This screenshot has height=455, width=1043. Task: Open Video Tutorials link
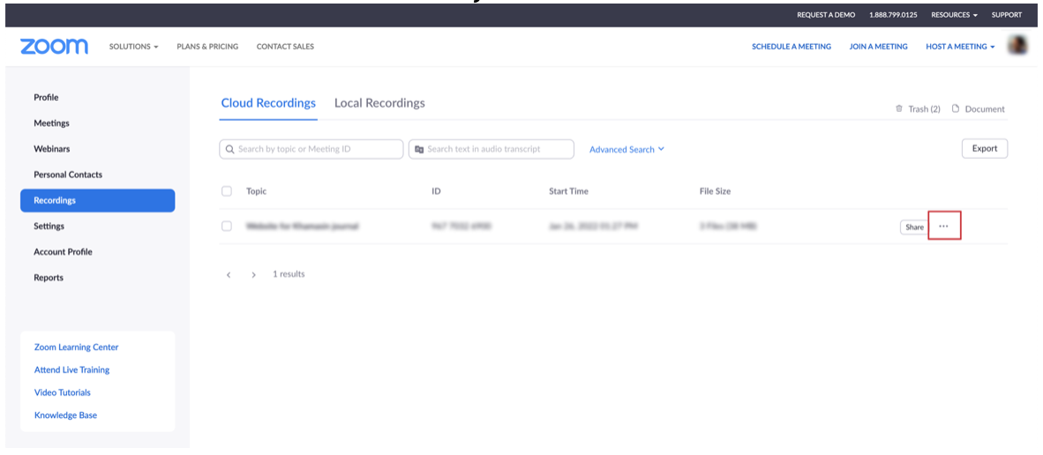63,392
